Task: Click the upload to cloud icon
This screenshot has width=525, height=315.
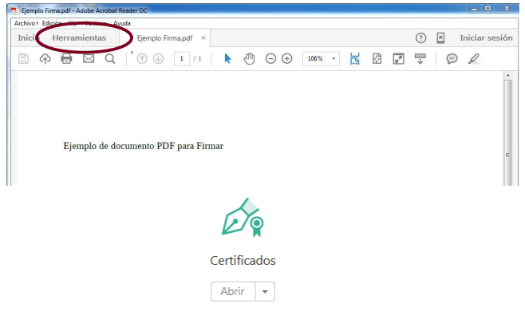Action: click(x=45, y=59)
